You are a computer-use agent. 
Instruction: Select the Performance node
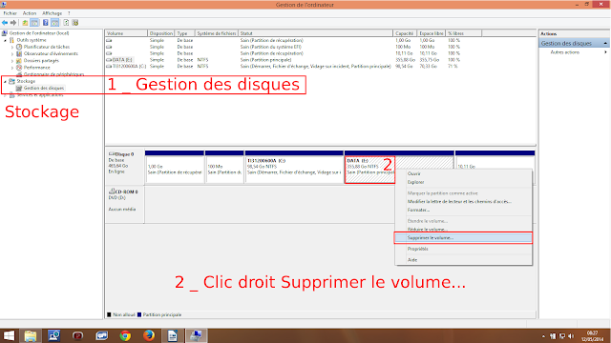36,68
